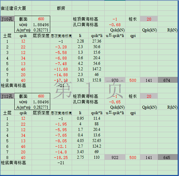Select J10 Qsk result 970
This screenshot has height=176, width=179.
(115, 80)
